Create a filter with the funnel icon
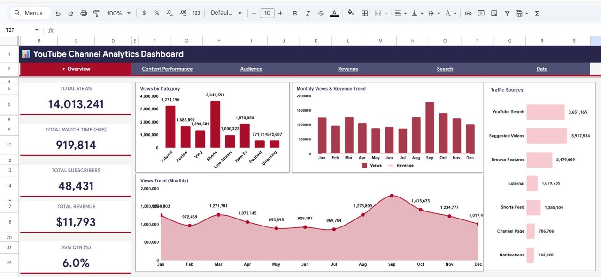This screenshot has height=277, width=601. (507, 13)
